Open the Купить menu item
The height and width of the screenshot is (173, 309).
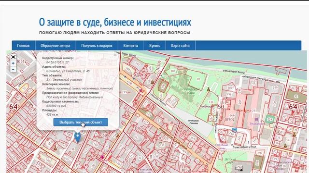(x=154, y=46)
